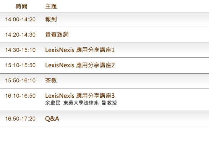Select the 16:50-17:20 time slot
This screenshot has height=145, width=209.
click(x=20, y=119)
